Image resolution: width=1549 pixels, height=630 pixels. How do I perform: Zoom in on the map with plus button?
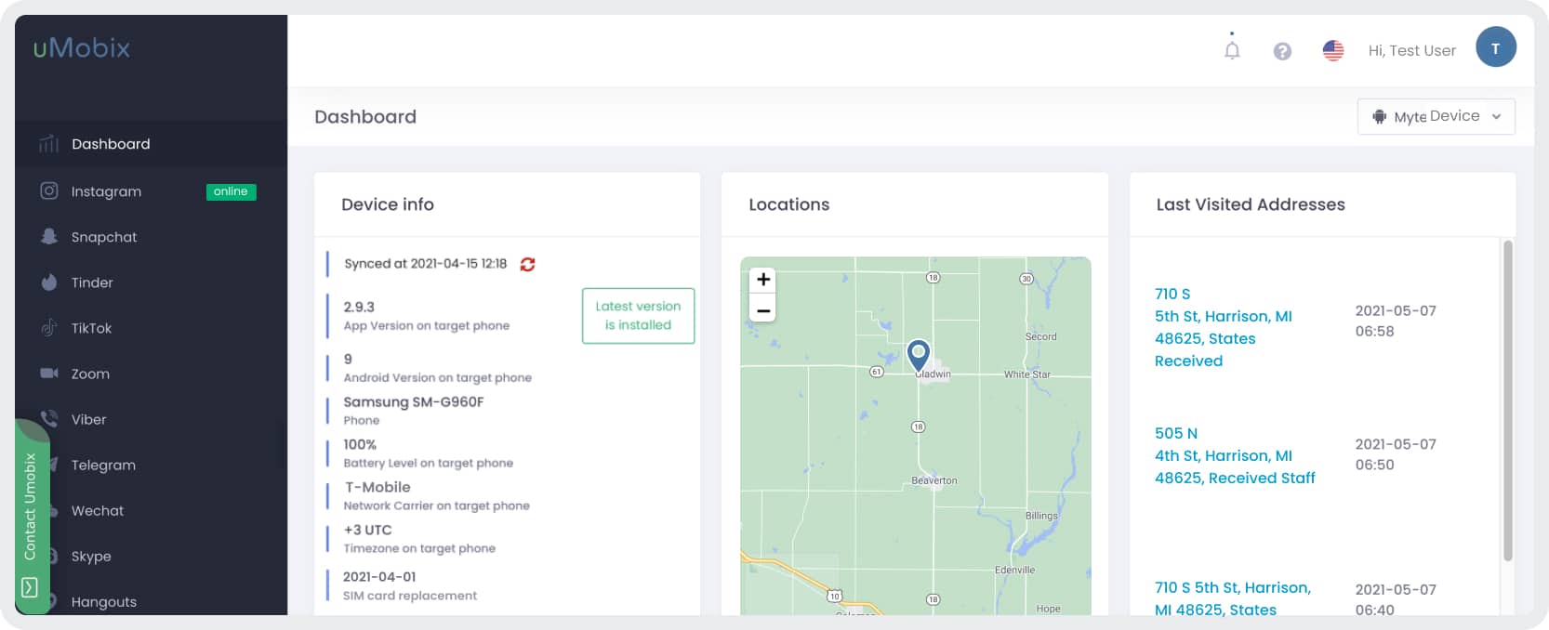[x=763, y=279]
